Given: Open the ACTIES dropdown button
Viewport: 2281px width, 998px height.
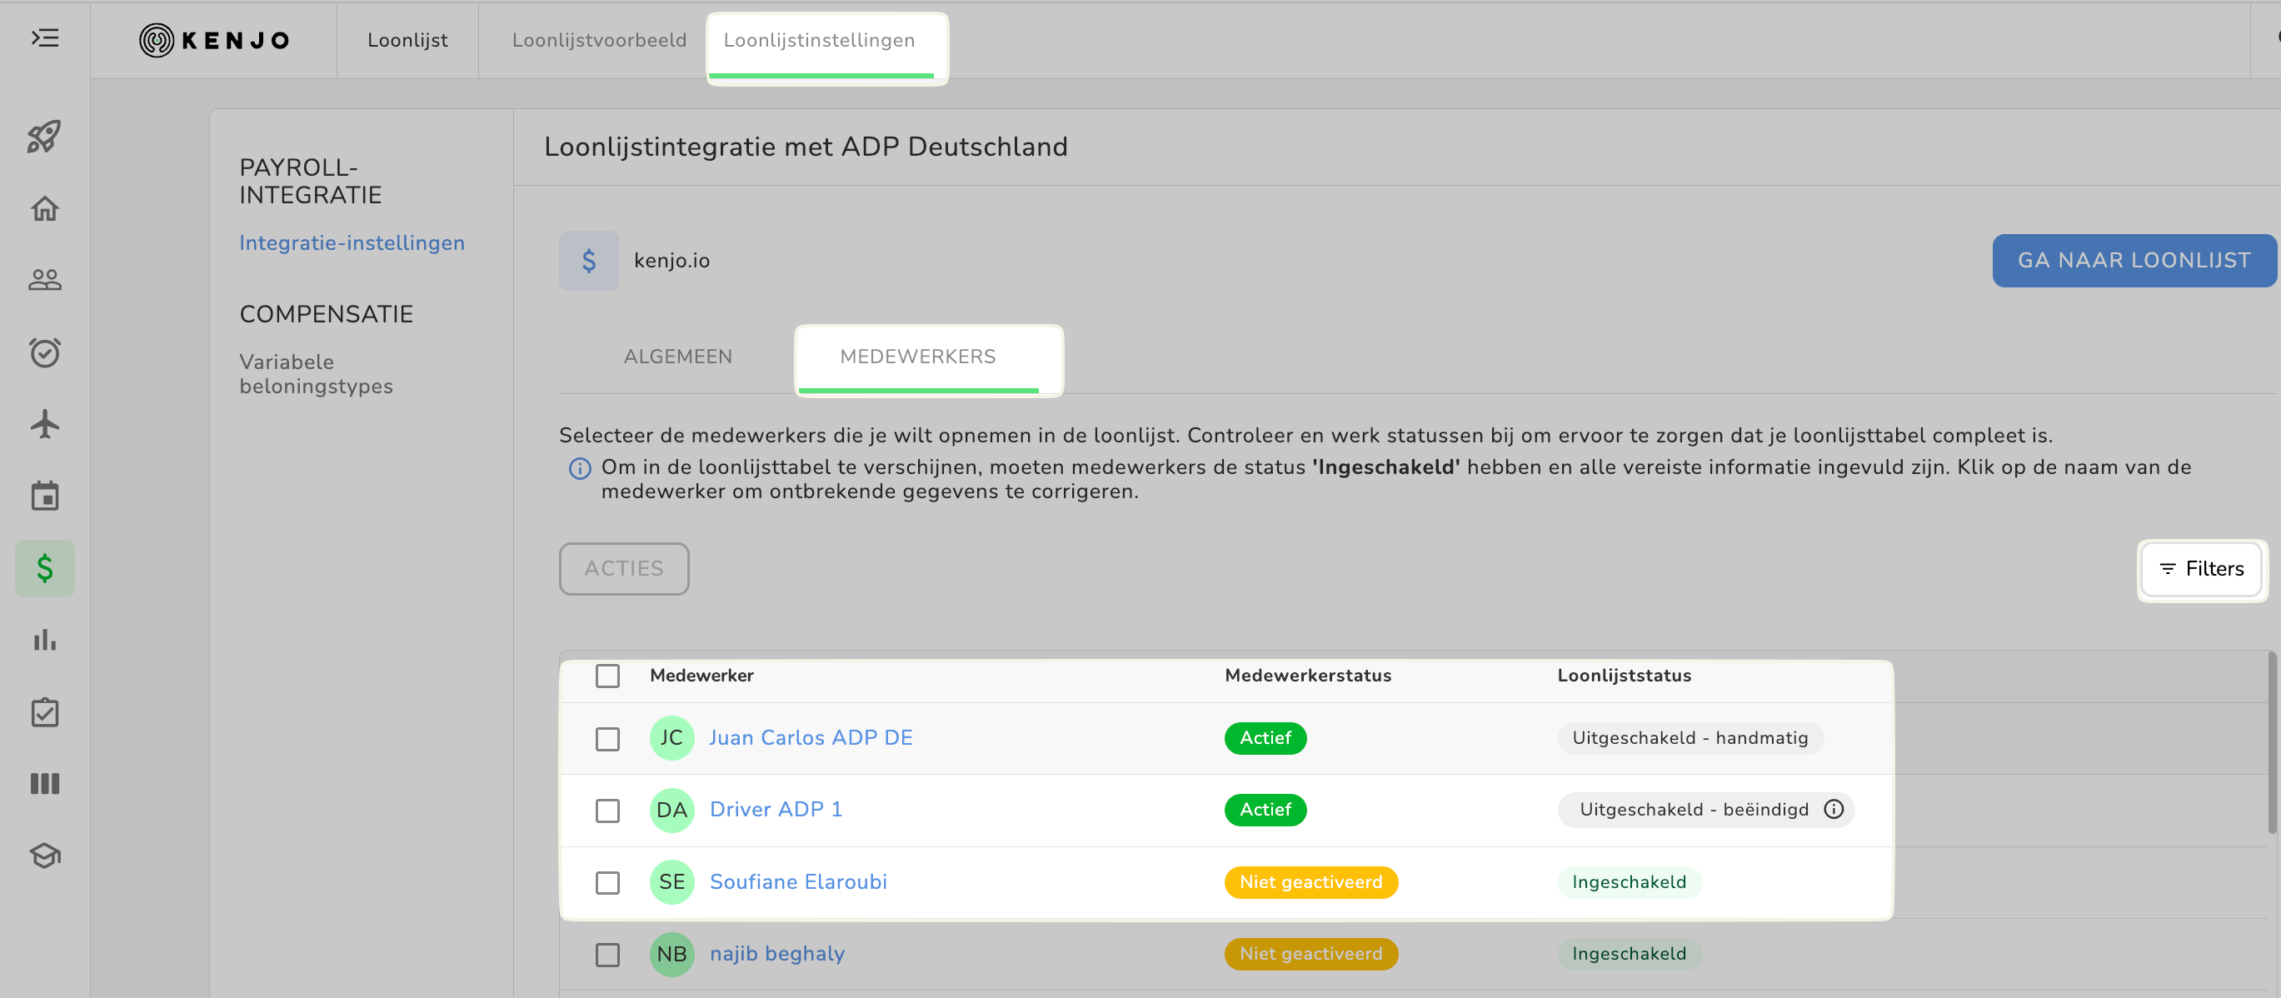Looking at the screenshot, I should pyautogui.click(x=623, y=568).
